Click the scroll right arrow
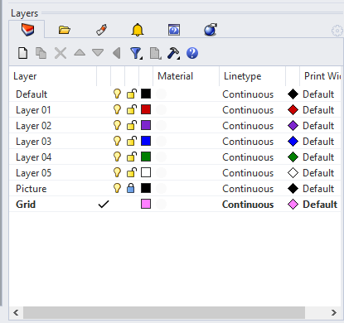Image resolution: width=344 pixels, height=323 pixels. coord(334,312)
